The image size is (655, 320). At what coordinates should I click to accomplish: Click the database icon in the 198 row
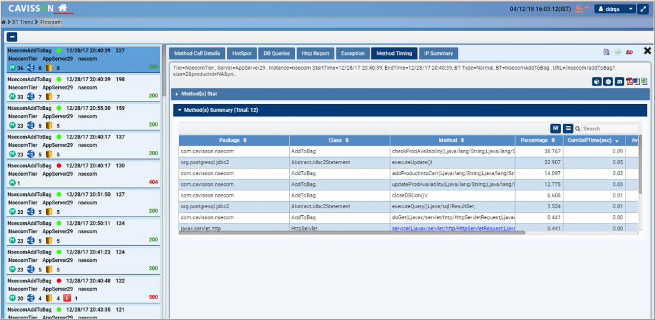49,97
